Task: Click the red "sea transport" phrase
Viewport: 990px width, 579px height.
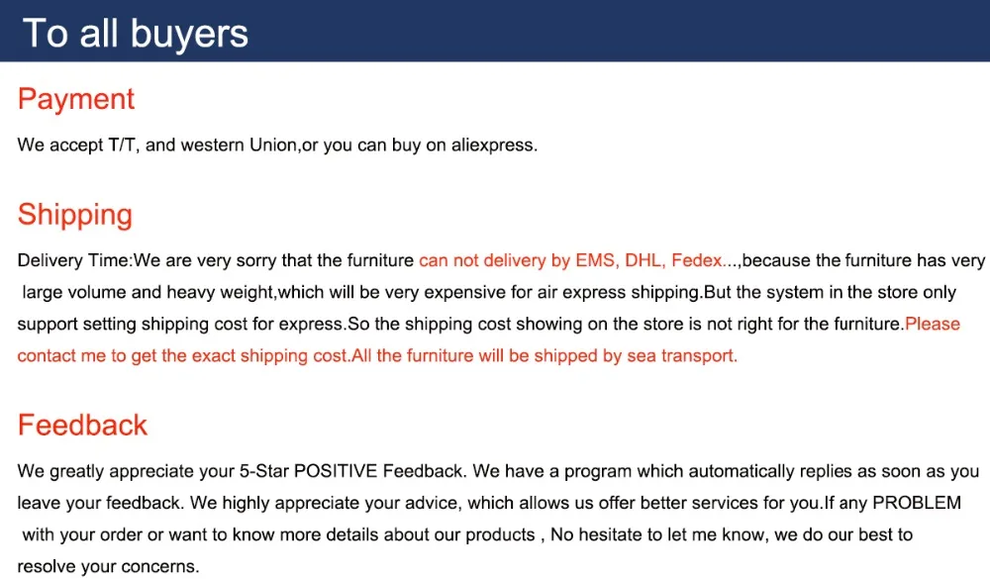Action: point(681,355)
